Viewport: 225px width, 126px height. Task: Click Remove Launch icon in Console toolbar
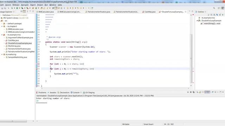[x=191, y=92]
